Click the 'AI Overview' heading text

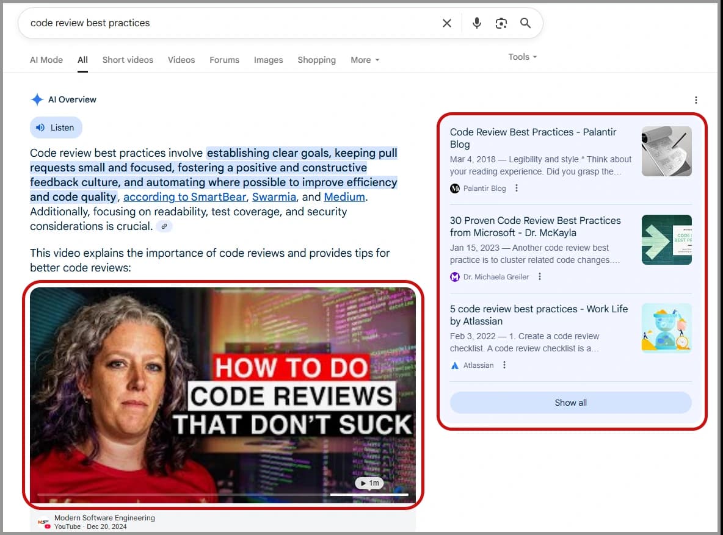pyautogui.click(x=72, y=99)
